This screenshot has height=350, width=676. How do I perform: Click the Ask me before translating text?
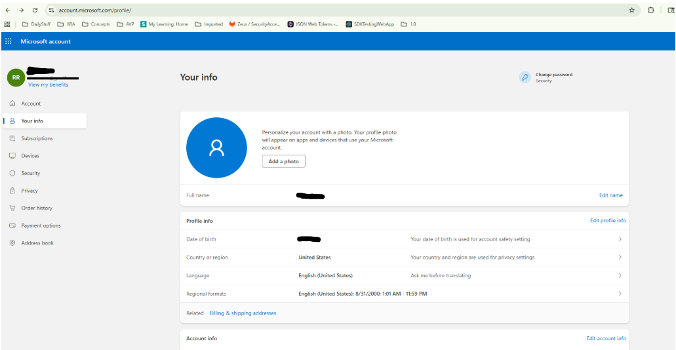(x=441, y=275)
